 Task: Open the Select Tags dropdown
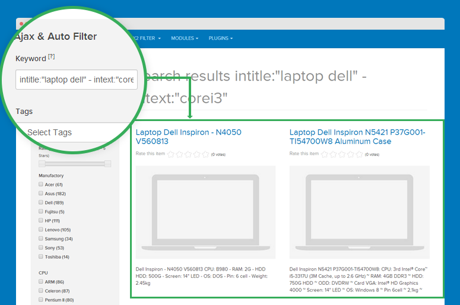click(77, 132)
